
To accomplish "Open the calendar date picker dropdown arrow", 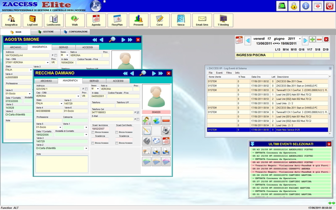I will click(300, 39).
